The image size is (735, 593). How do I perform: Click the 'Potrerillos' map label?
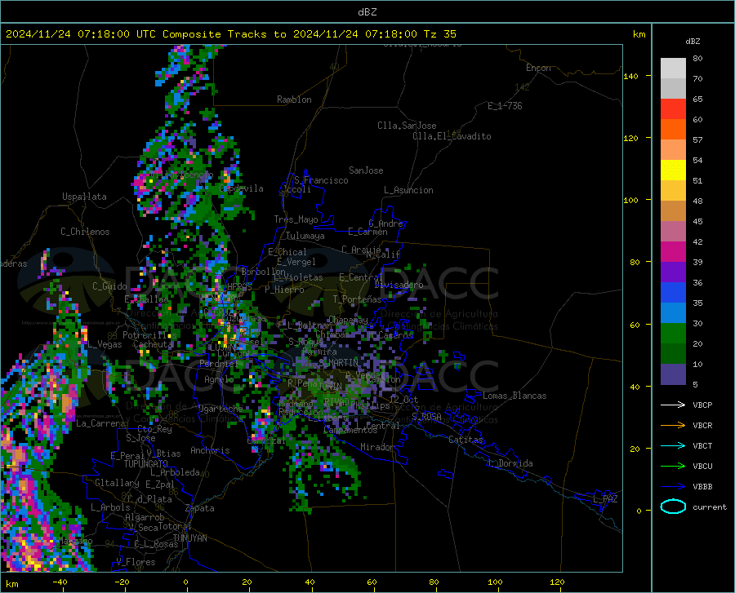(x=149, y=335)
